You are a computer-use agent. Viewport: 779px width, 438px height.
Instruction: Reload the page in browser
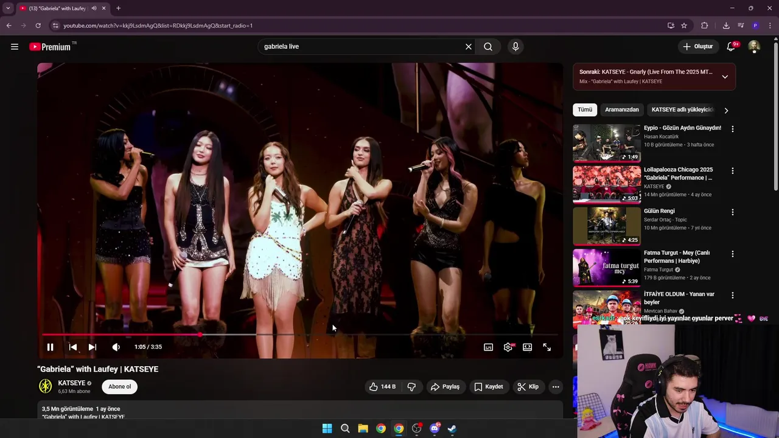(38, 26)
